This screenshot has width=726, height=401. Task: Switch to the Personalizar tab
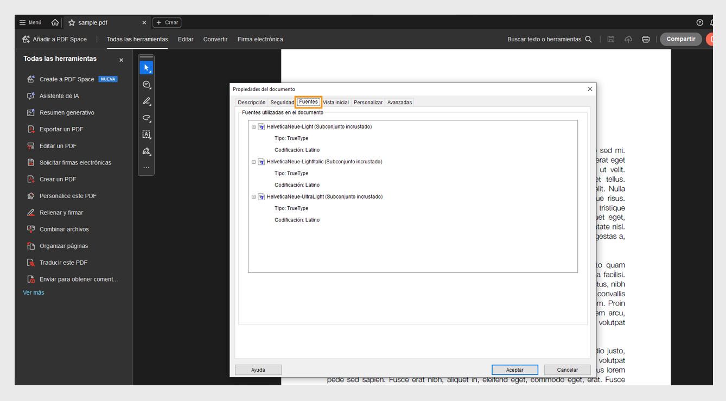point(368,103)
